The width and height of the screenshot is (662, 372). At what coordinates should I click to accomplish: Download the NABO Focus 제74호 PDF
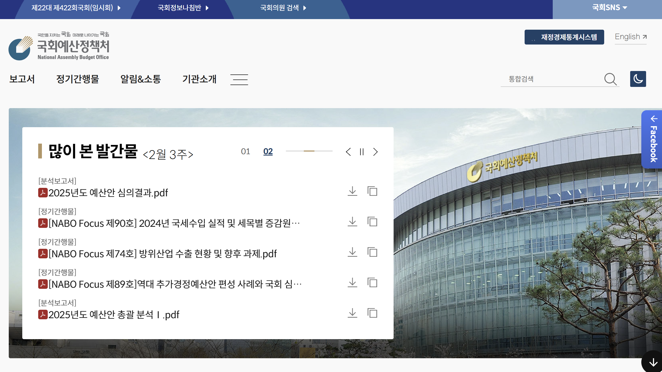click(x=353, y=253)
